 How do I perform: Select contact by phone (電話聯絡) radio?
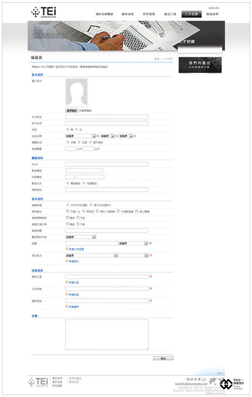67,183
